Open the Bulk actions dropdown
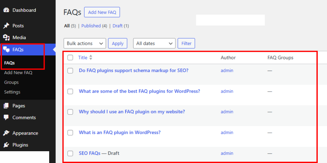The width and height of the screenshot is (327, 163). click(x=85, y=43)
